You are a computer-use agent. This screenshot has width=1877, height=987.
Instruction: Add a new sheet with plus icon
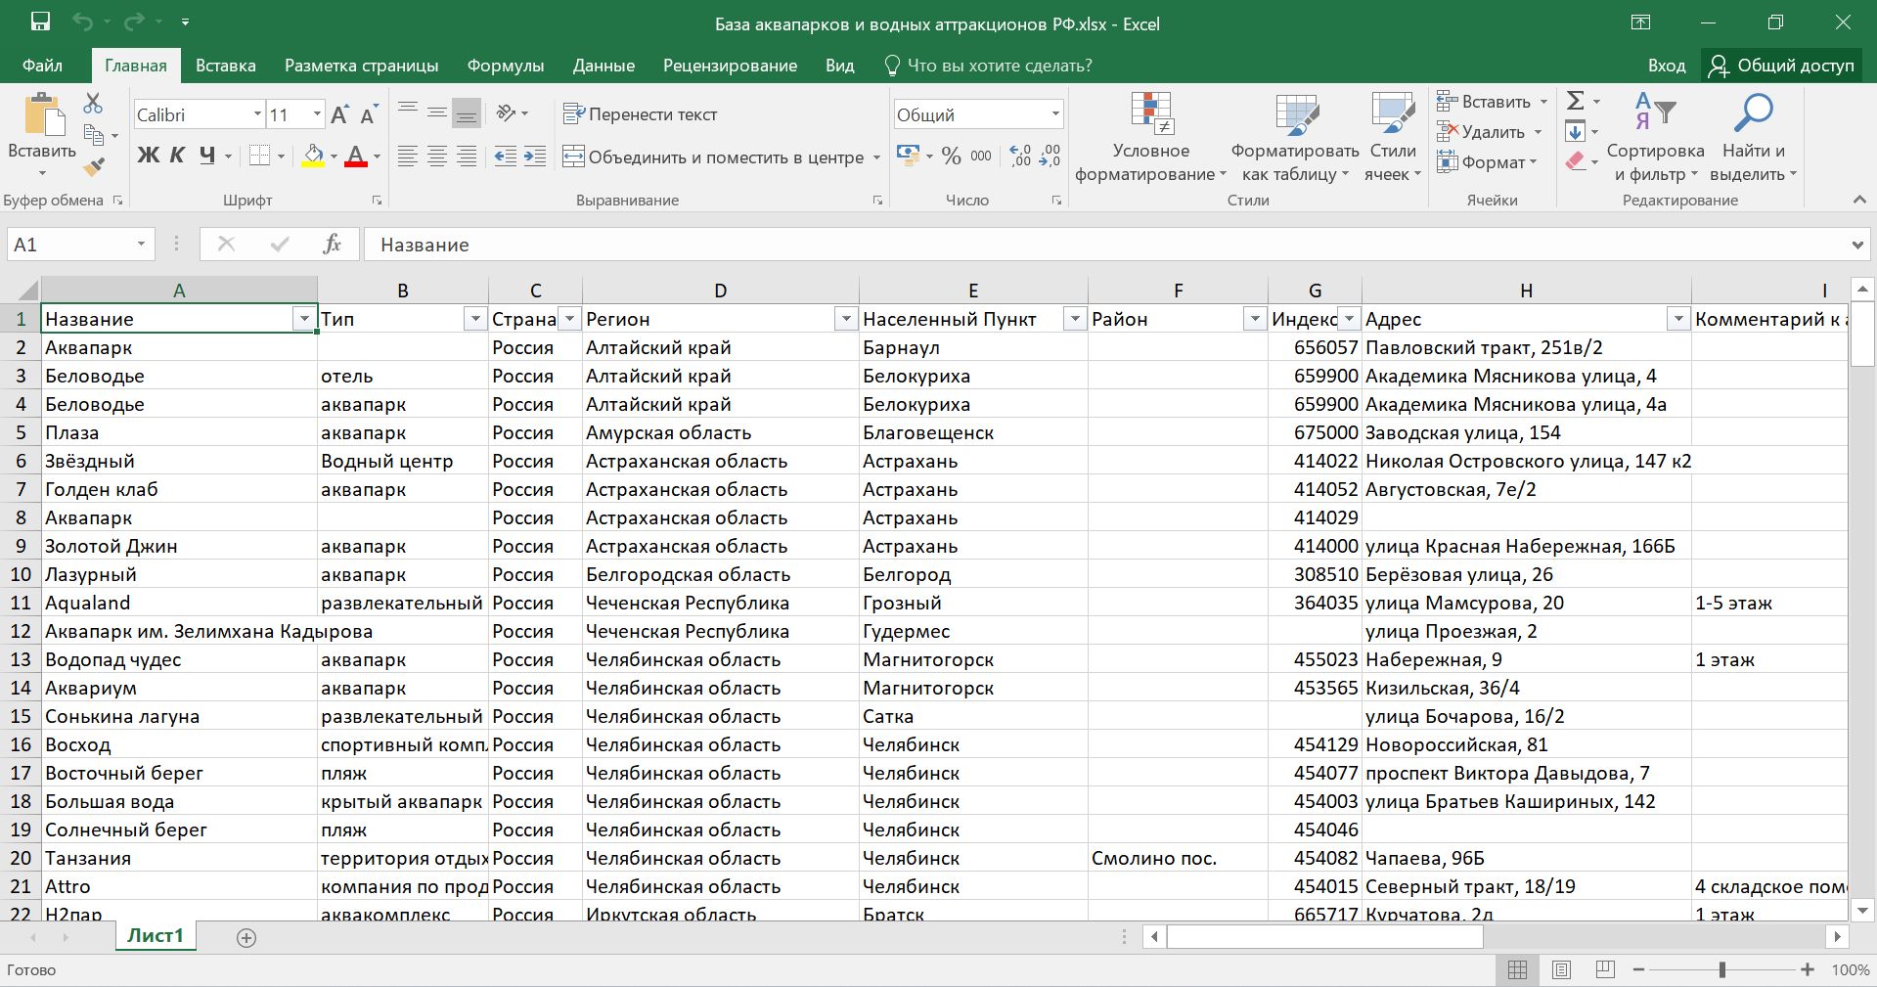click(246, 938)
